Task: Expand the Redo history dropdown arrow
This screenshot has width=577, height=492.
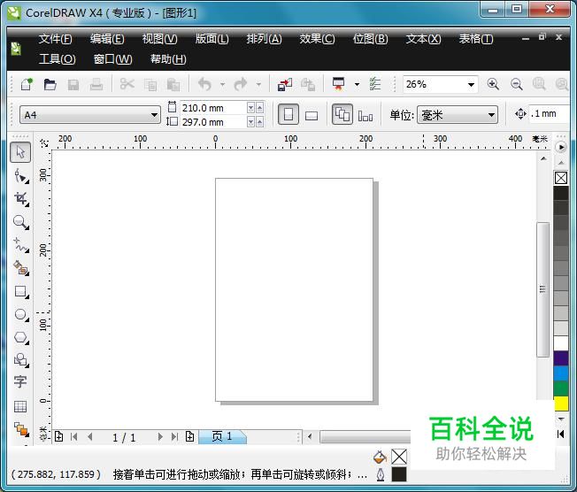Action: point(258,85)
